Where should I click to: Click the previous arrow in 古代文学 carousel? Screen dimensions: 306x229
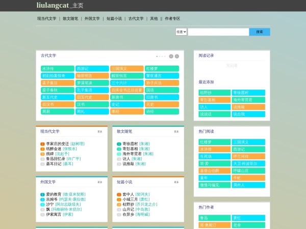click(171, 56)
